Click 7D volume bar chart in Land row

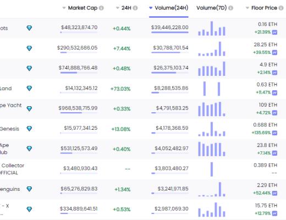point(212,89)
